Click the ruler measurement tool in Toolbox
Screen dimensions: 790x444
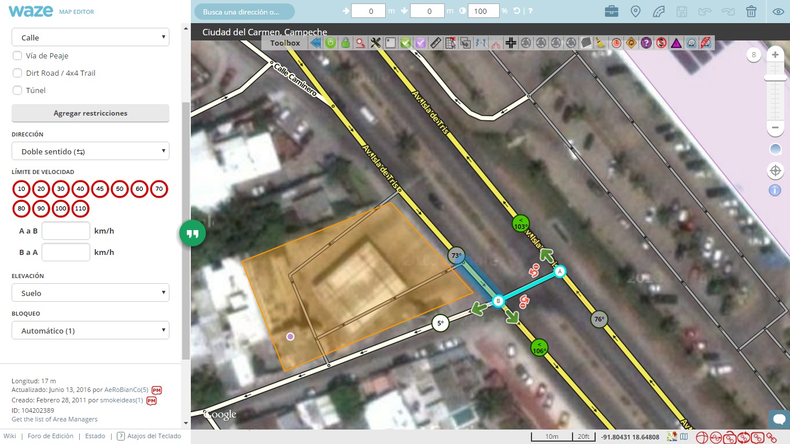point(436,43)
